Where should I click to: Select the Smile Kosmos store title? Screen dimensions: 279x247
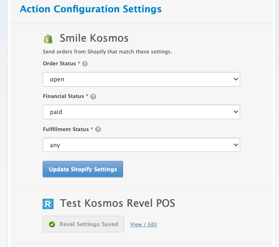(x=94, y=38)
